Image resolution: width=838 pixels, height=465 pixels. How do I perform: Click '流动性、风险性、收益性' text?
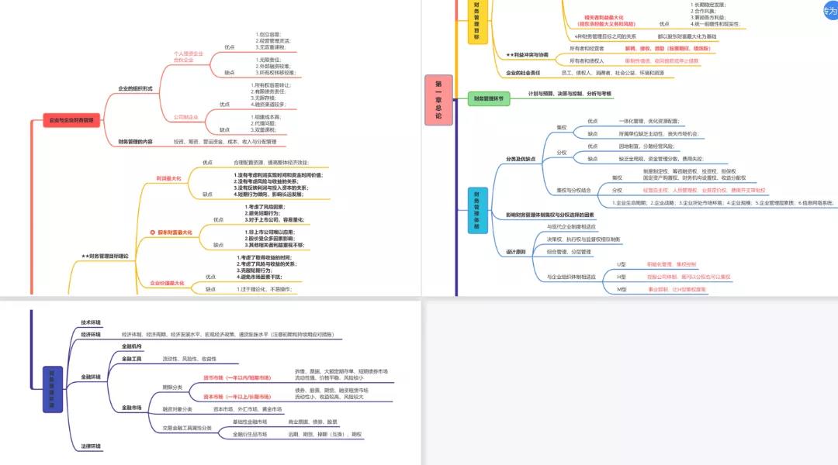(189, 359)
